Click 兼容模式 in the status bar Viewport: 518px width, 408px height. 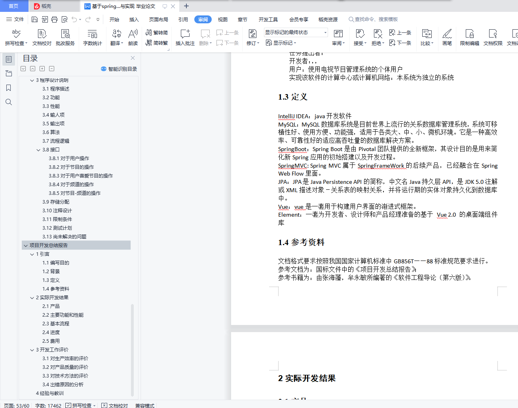pos(144,405)
